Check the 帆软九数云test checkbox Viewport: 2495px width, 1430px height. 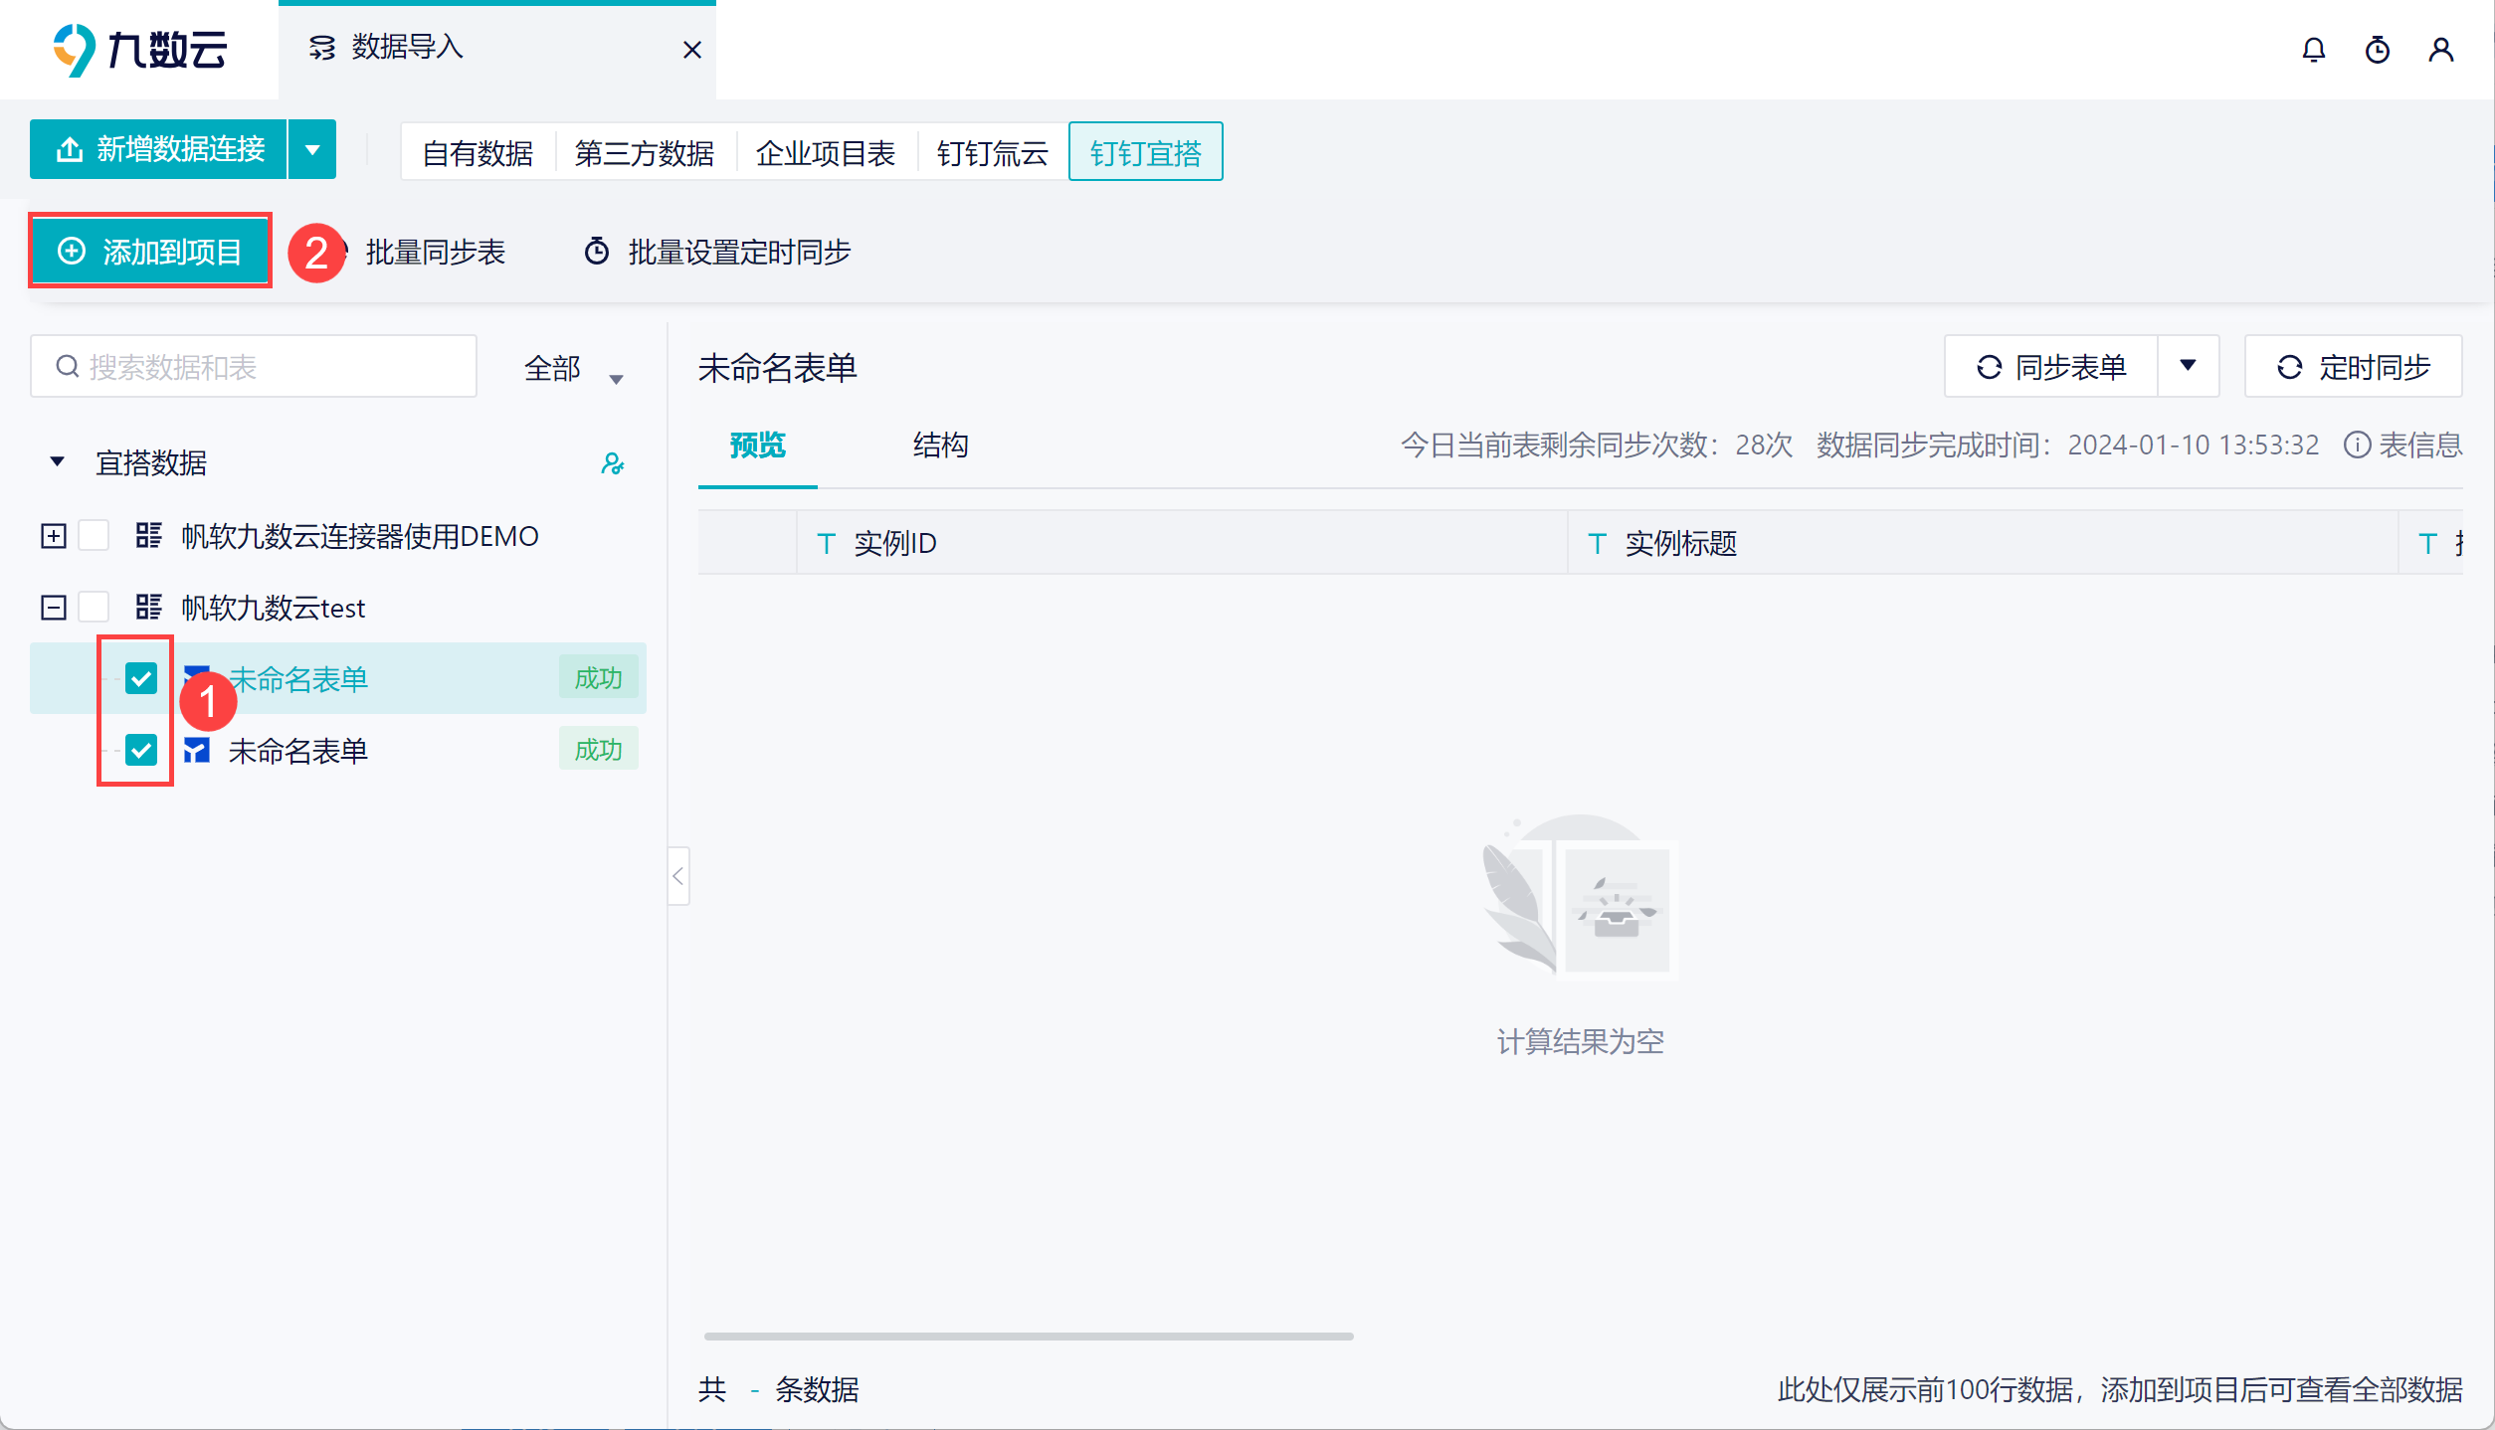(x=94, y=607)
